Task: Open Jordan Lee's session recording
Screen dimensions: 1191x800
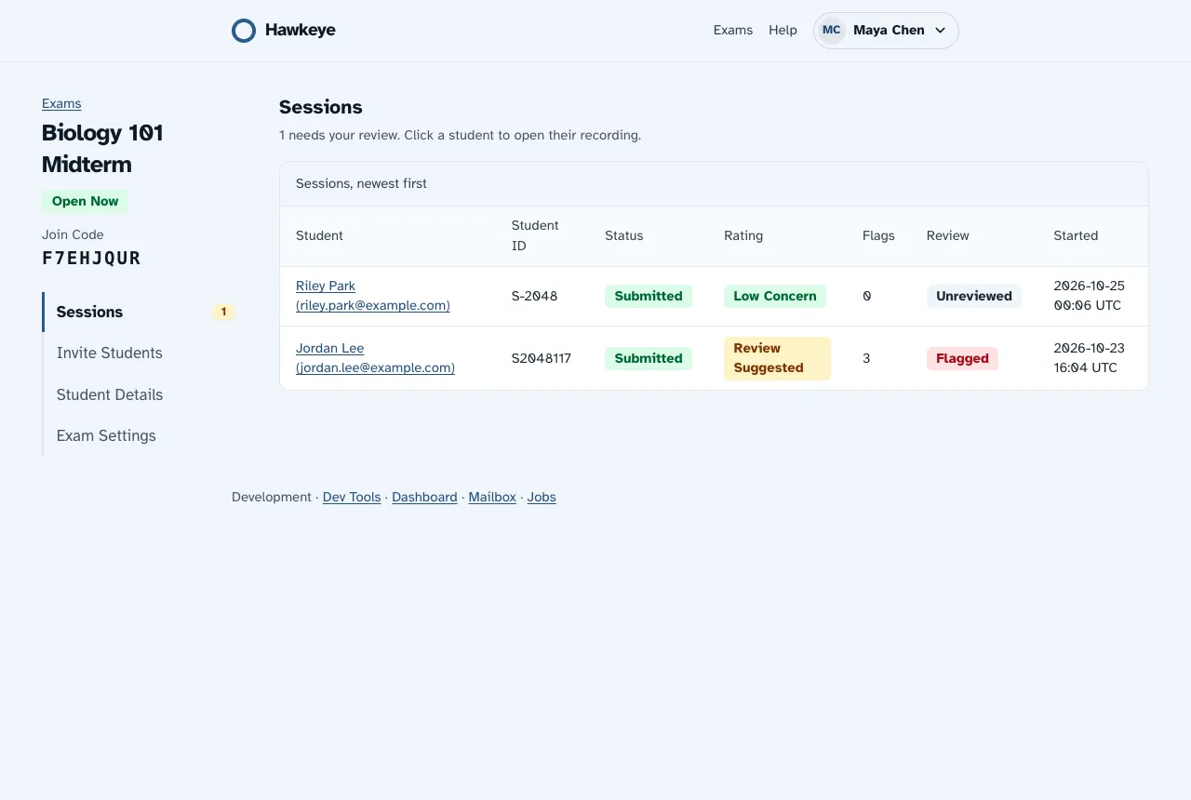Action: coord(375,358)
